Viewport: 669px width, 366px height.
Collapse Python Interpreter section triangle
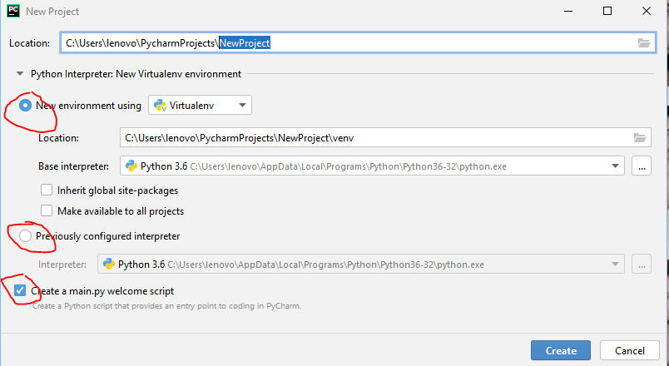pos(19,74)
